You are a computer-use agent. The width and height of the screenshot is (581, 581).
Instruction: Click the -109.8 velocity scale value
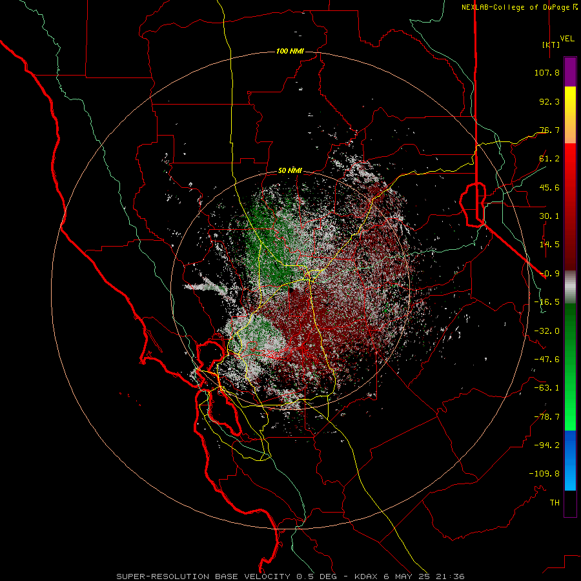[544, 474]
